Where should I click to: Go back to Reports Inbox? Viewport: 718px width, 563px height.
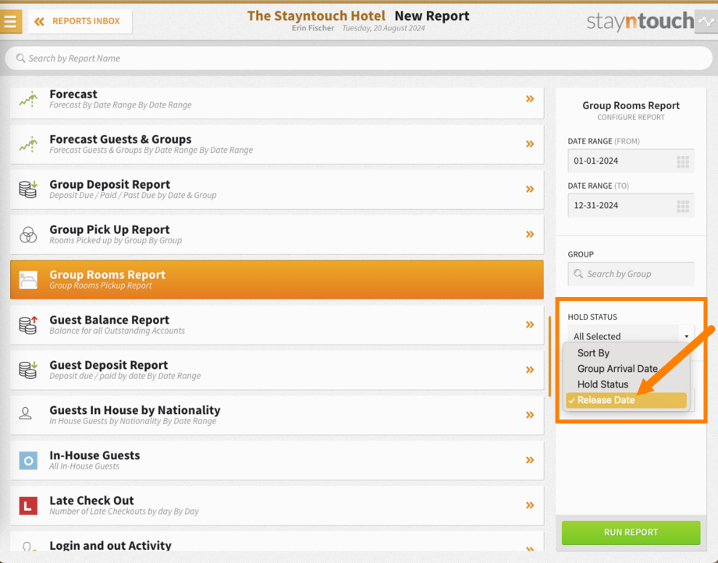click(80, 22)
